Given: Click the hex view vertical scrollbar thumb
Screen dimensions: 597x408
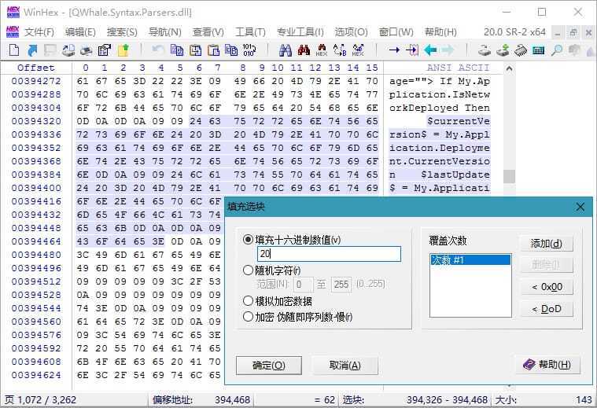Looking at the screenshot, I should 509,177.
